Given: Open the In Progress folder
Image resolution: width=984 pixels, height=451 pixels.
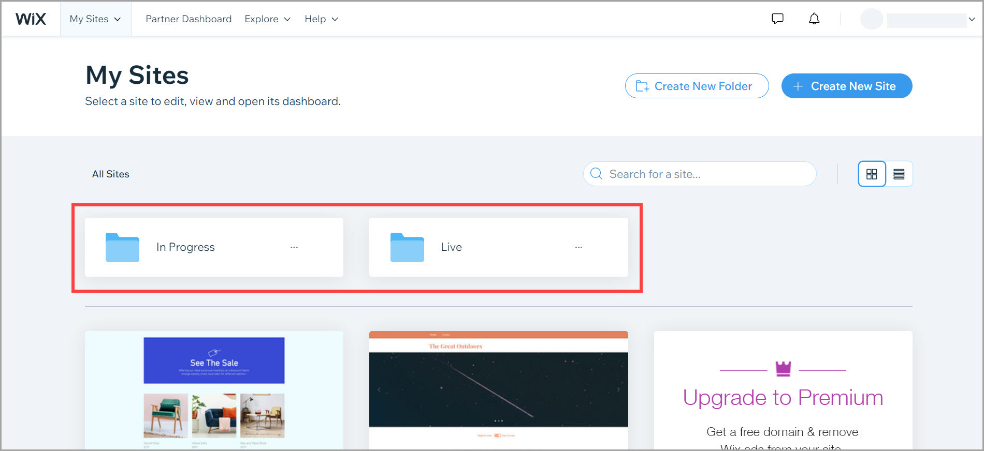Looking at the screenshot, I should click(214, 247).
